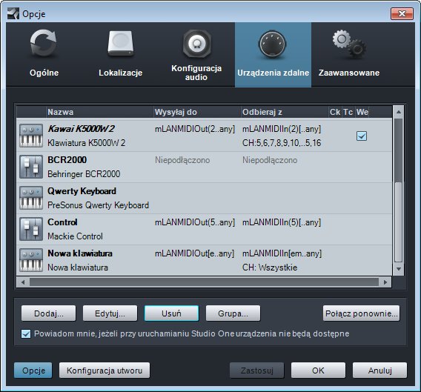
Task: Click the Studio One logo in title bar
Action: point(13,13)
